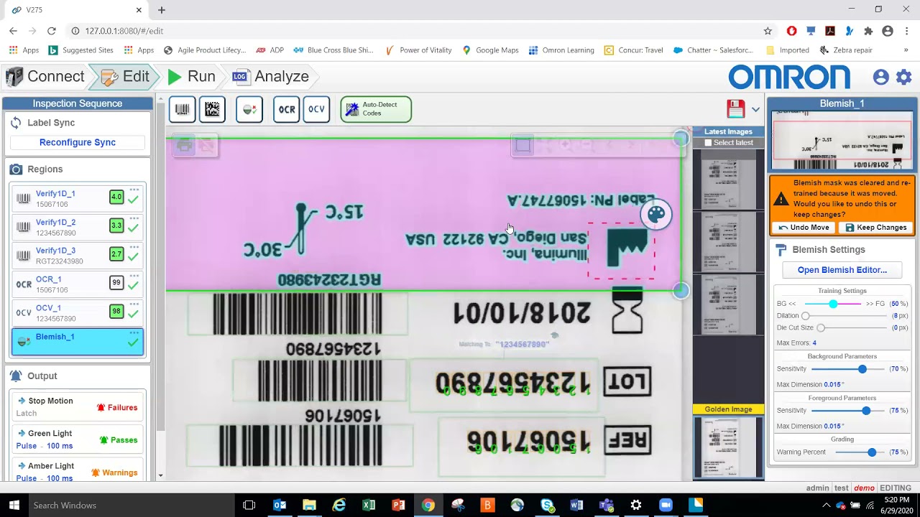920x517 pixels.
Task: Reload the browser page
Action: [52, 31]
